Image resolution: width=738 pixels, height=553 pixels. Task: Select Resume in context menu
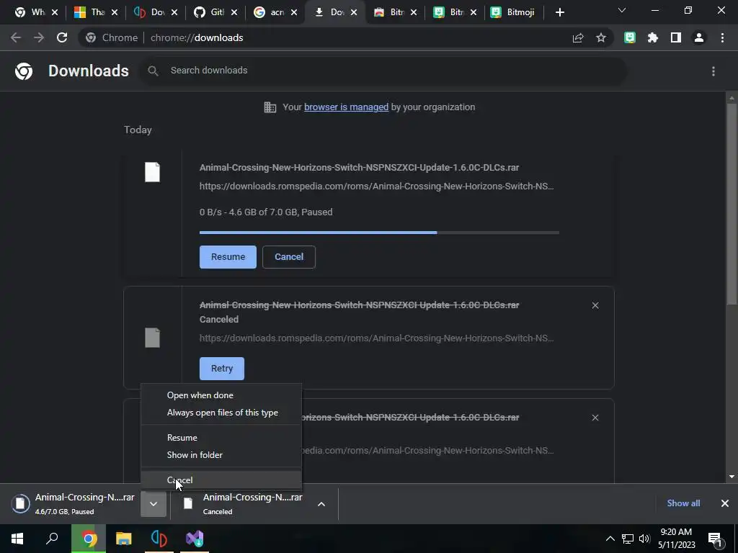221,437
